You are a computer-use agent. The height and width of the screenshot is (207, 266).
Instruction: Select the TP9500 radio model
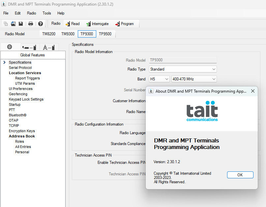pos(105,34)
